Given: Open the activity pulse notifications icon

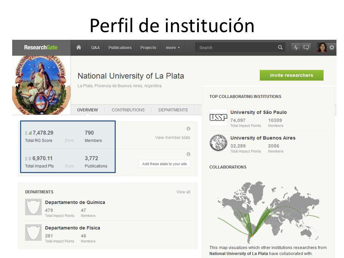Looking at the screenshot, I should (x=296, y=47).
